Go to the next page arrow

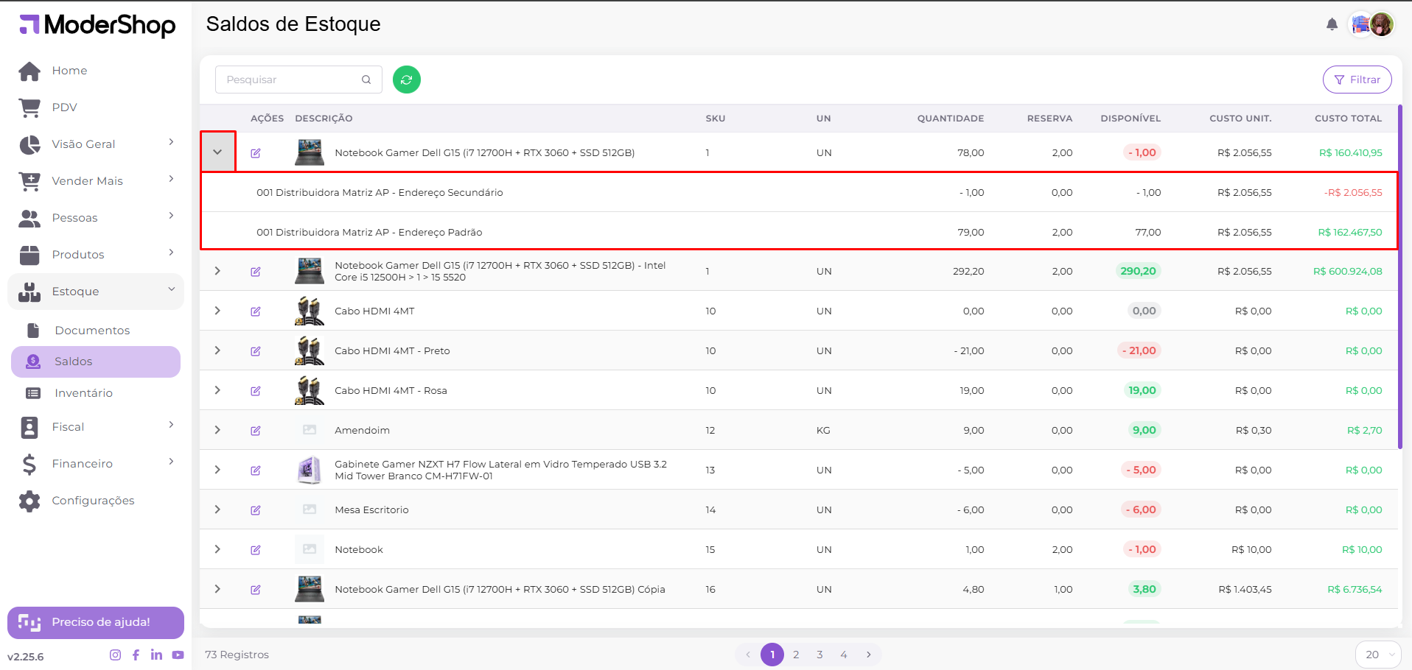[x=869, y=655]
